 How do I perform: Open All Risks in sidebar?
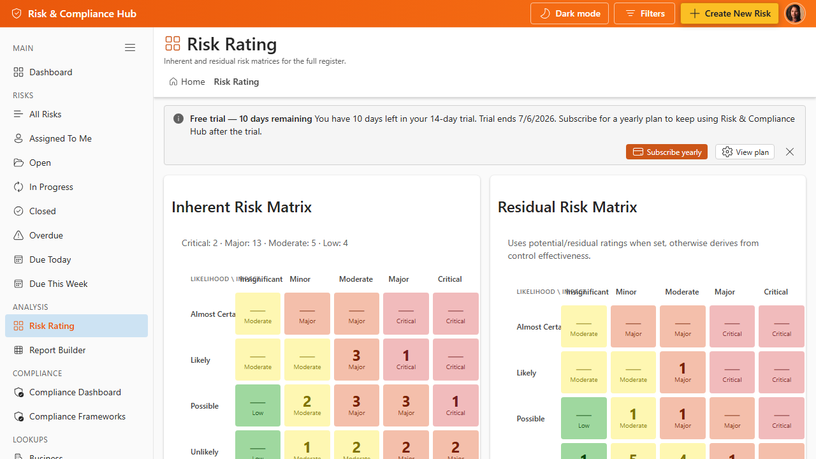click(x=76, y=114)
